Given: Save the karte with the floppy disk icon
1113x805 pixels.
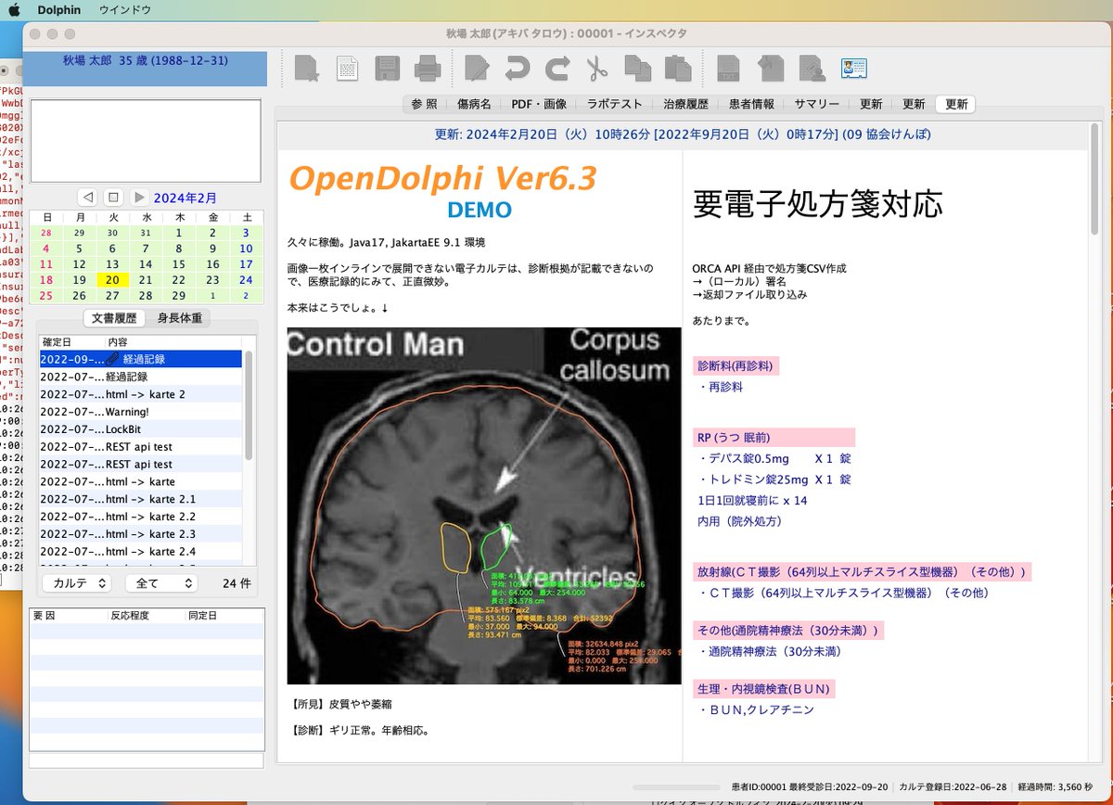Looking at the screenshot, I should 387,69.
